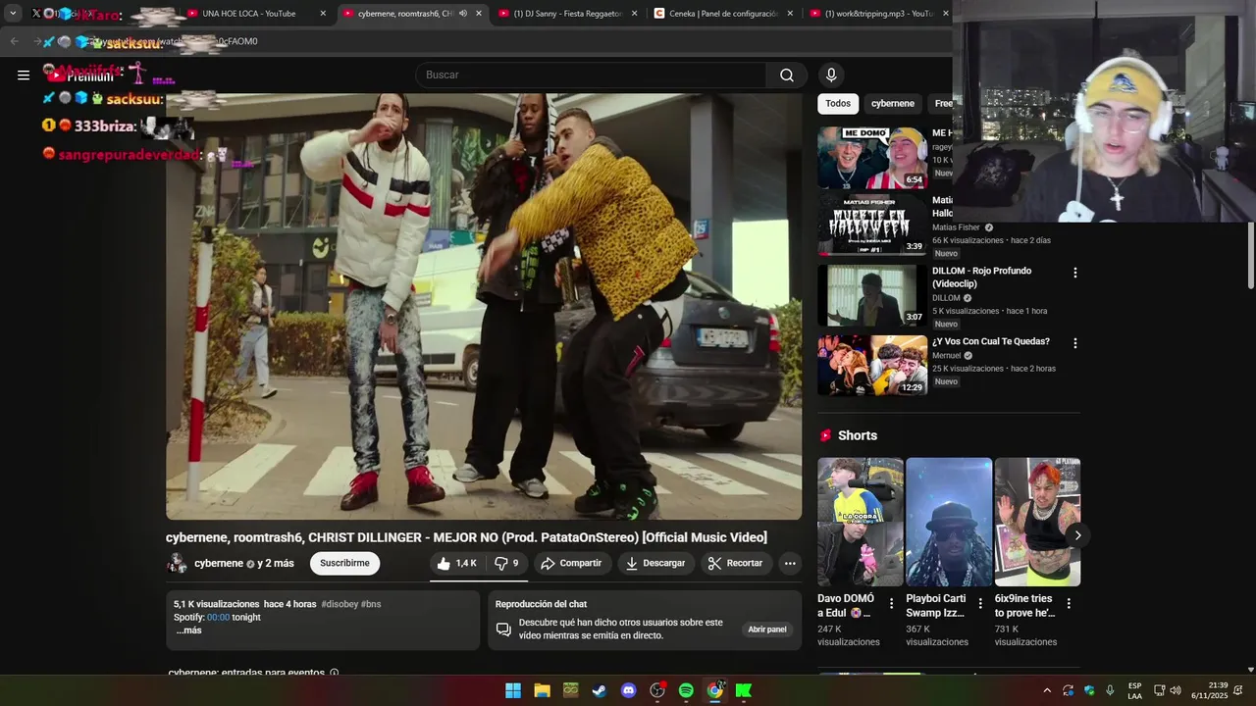Open Discord from the taskbar
Screen dimensions: 1256x706
point(629,690)
